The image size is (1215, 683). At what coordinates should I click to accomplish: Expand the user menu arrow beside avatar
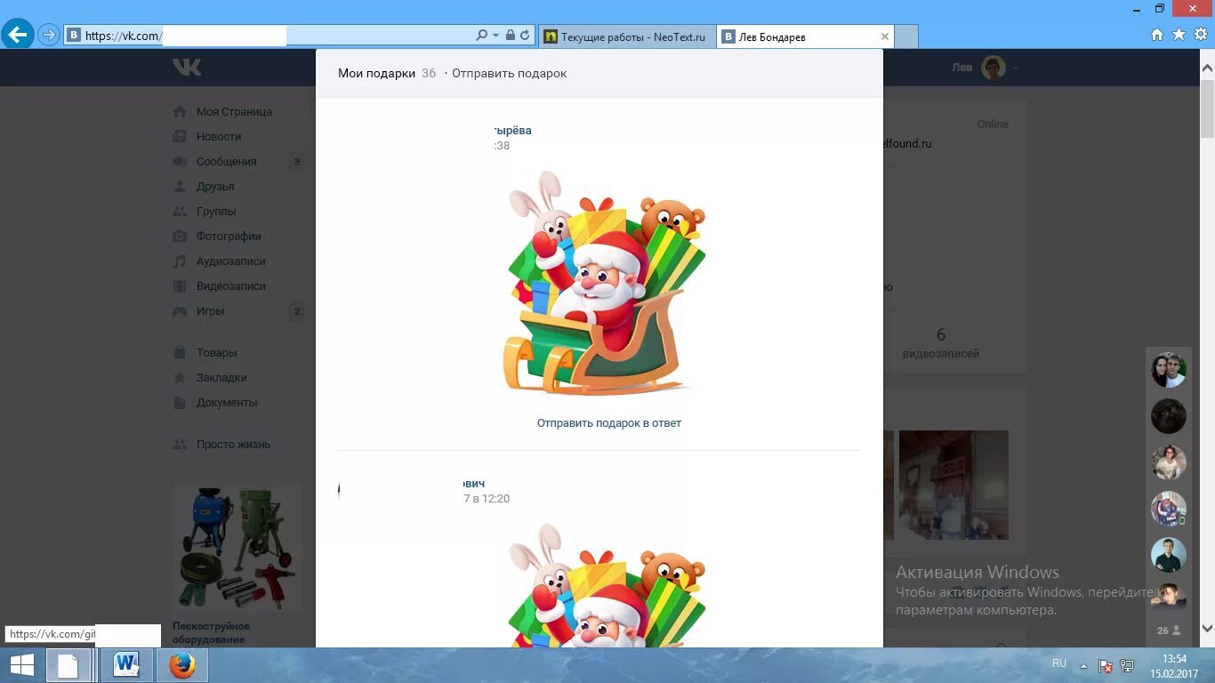(x=1015, y=68)
